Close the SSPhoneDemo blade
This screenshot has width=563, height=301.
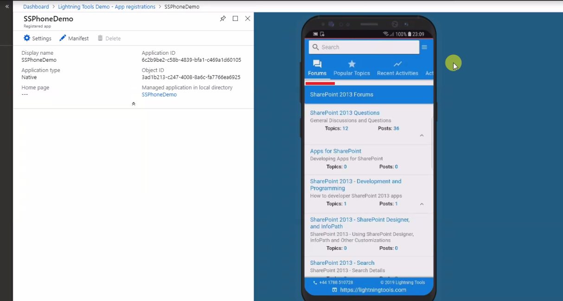[x=248, y=19]
